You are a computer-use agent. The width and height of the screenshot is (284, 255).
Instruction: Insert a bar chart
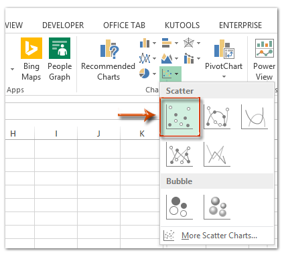(167, 43)
